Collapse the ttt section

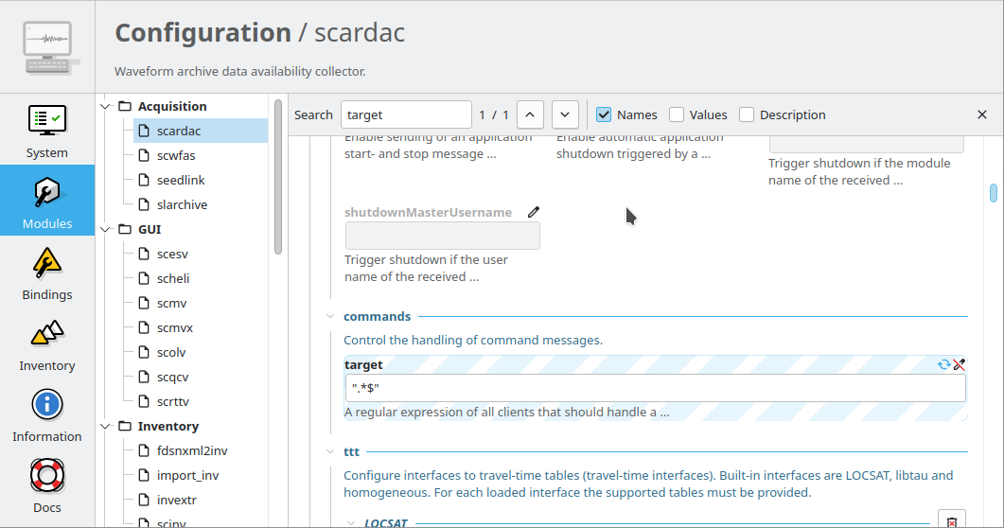click(330, 452)
